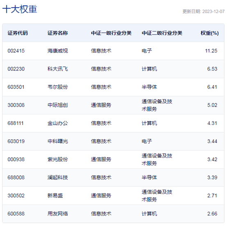Click 半导体 in the 澜起科技 row
The height and width of the screenshot is (227, 227).
pos(149,177)
